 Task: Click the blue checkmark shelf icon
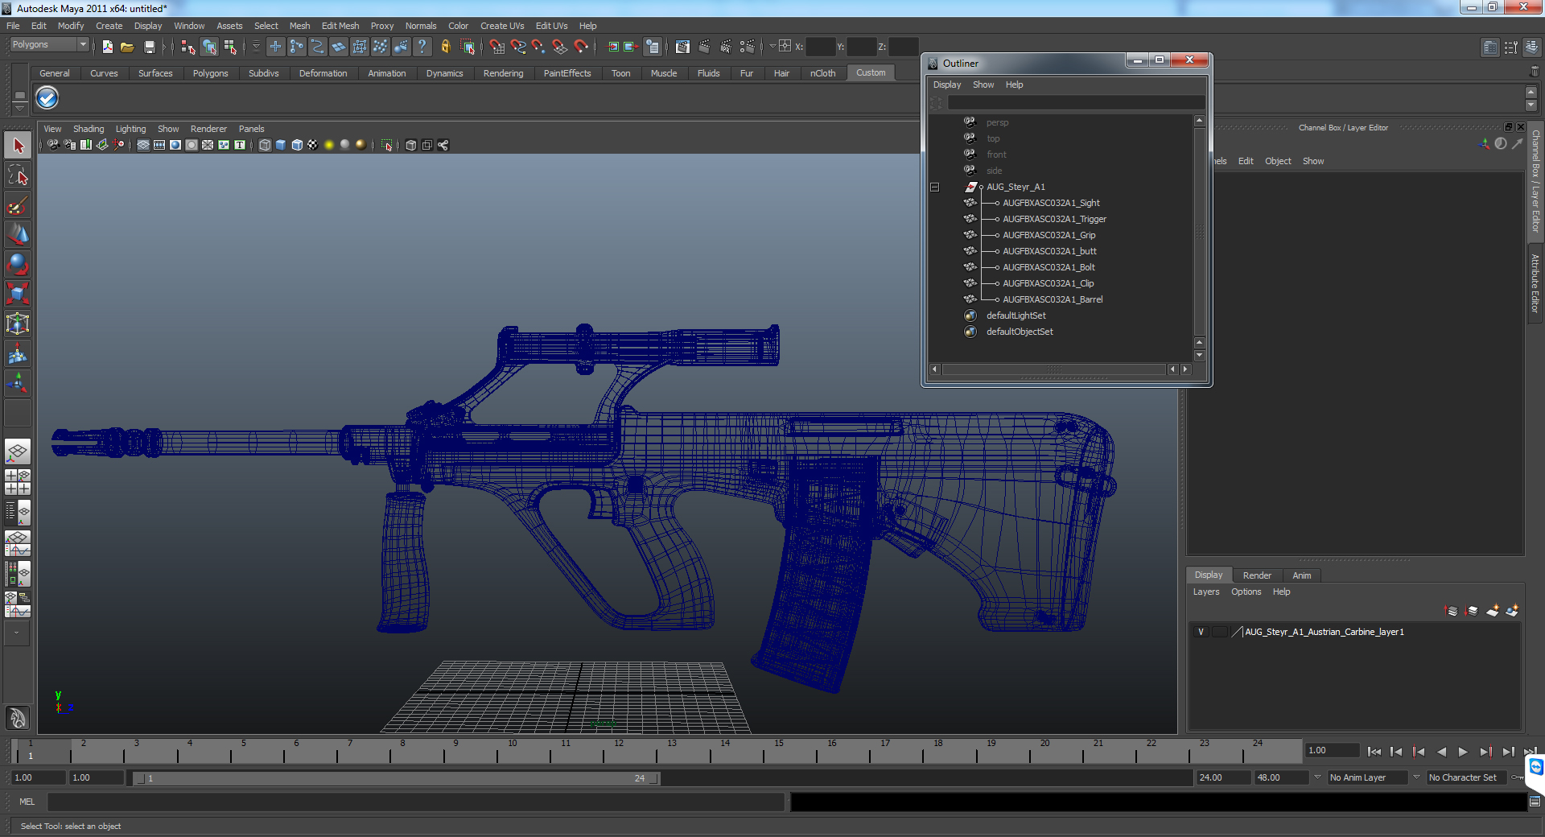click(47, 98)
